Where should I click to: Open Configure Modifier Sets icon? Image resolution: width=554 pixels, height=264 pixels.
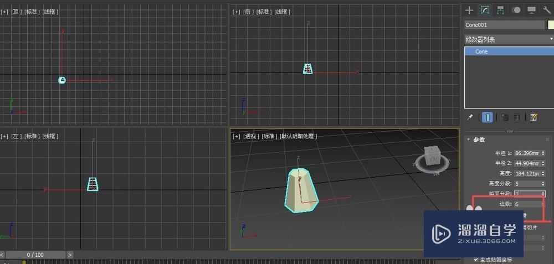(534, 117)
